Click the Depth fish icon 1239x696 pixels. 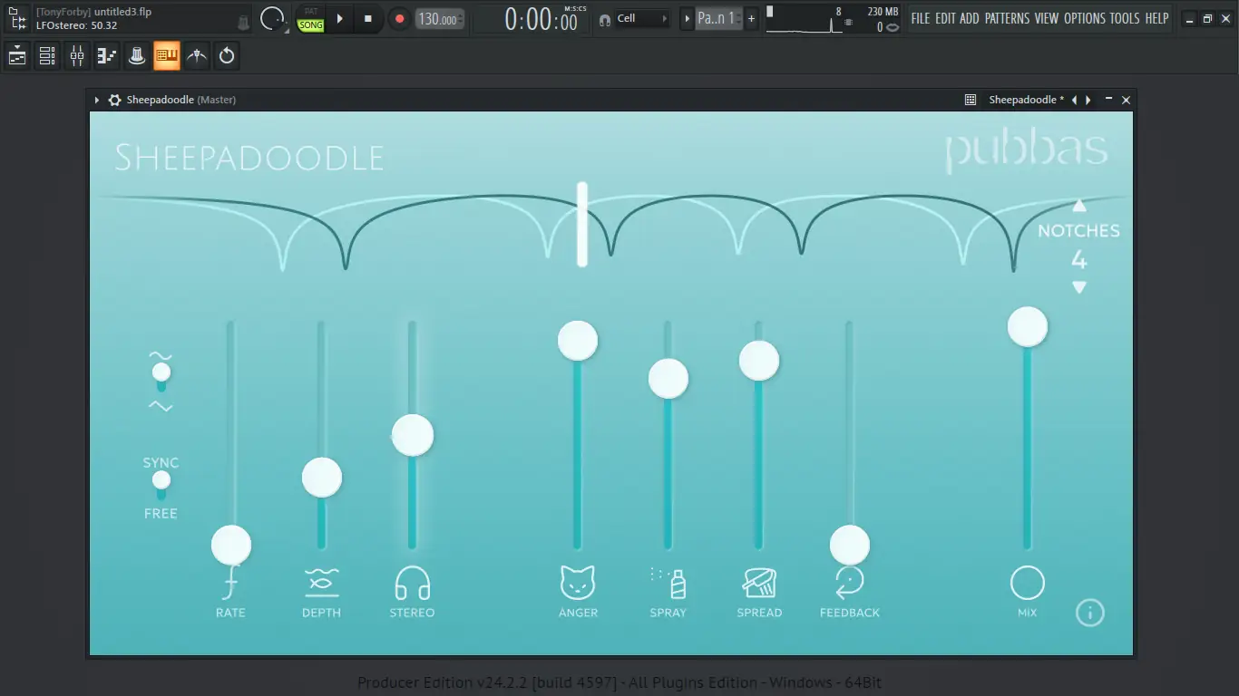click(321, 582)
